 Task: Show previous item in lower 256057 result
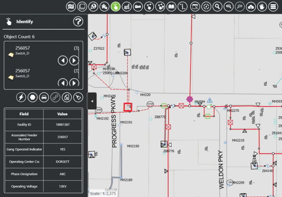[x=63, y=82]
